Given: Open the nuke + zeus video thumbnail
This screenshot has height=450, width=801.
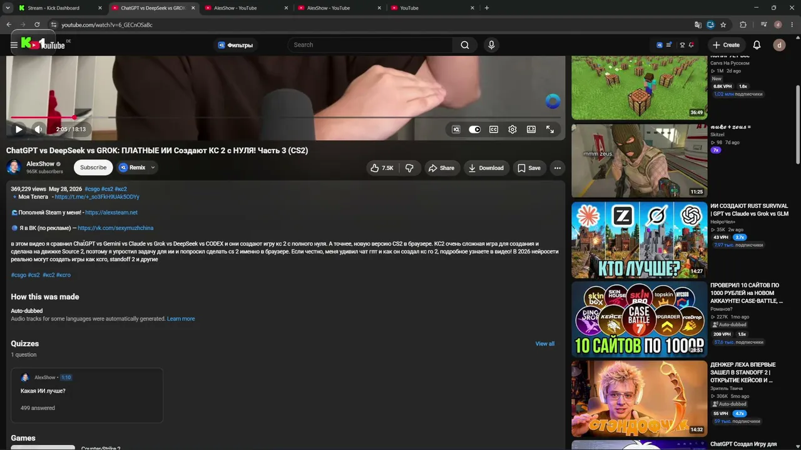Looking at the screenshot, I should coord(640,161).
